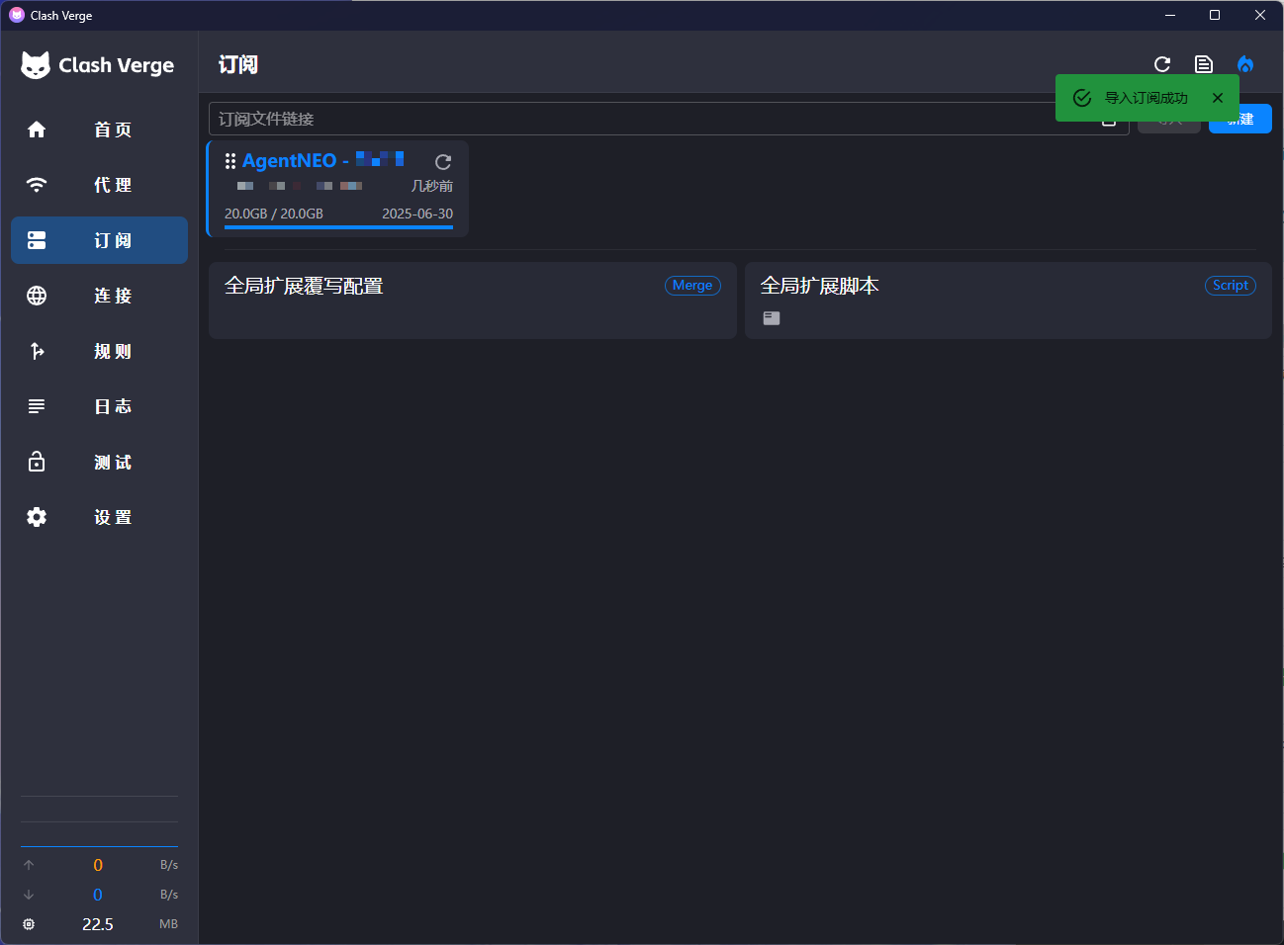Click the download speed arrow icon
Image resolution: width=1284 pixels, height=945 pixels.
29,895
